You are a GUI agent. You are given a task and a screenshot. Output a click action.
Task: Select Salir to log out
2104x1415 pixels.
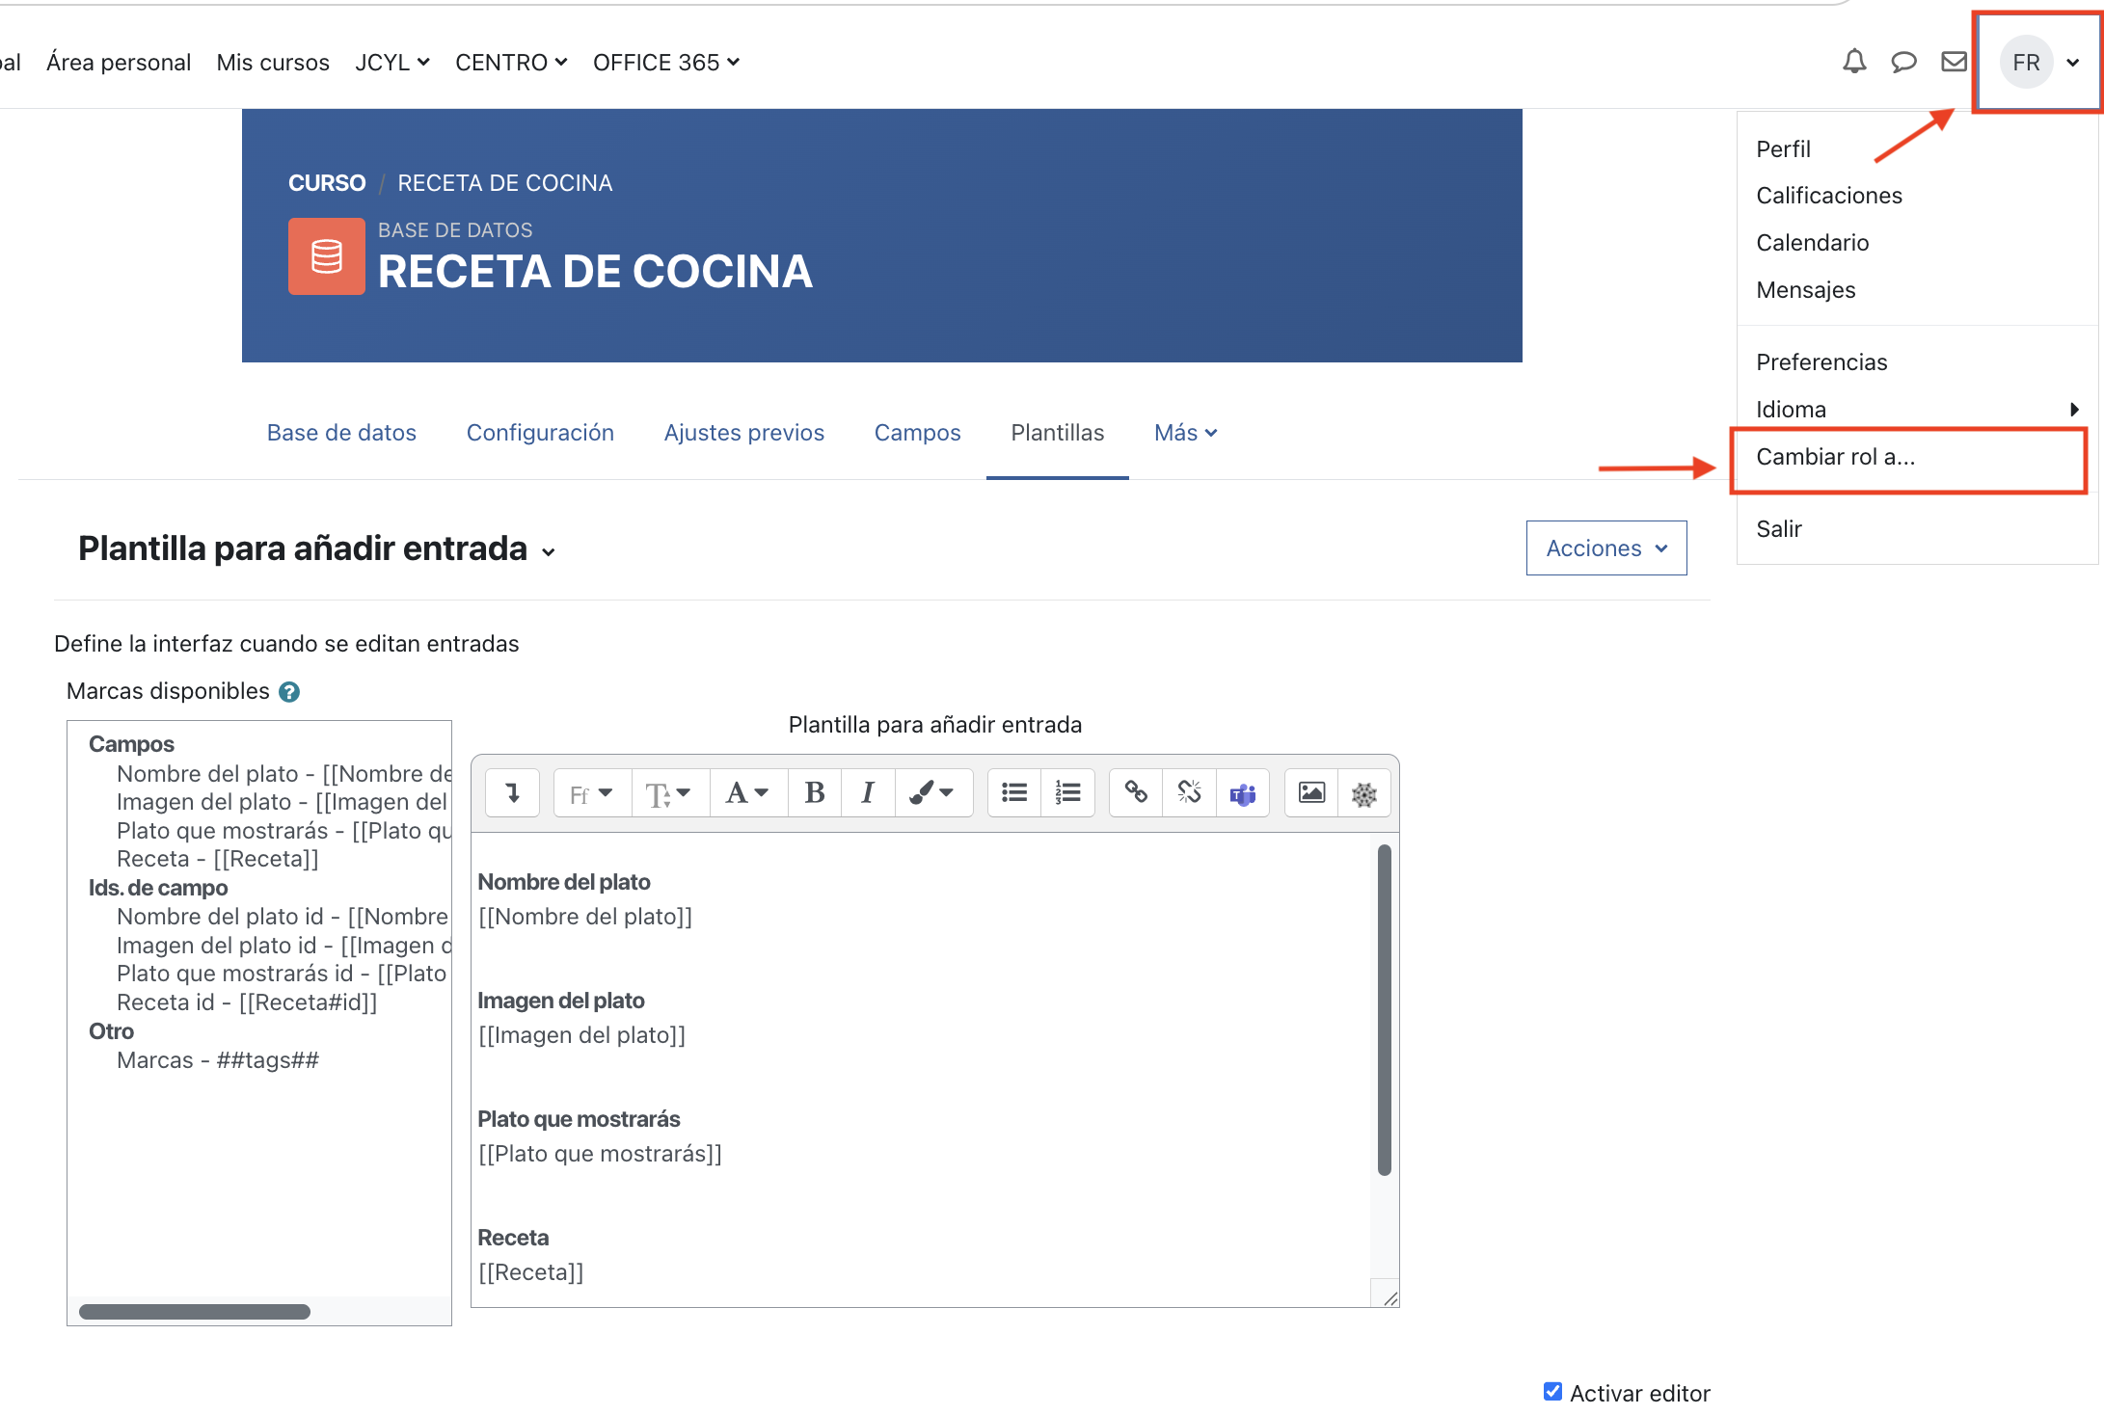point(1778,529)
